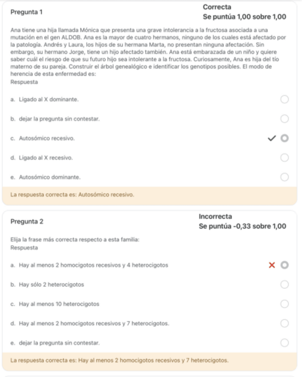Screen dimensions: 302x377
Task: Select radio button for Ligado al X dominante
Action: click(285, 100)
